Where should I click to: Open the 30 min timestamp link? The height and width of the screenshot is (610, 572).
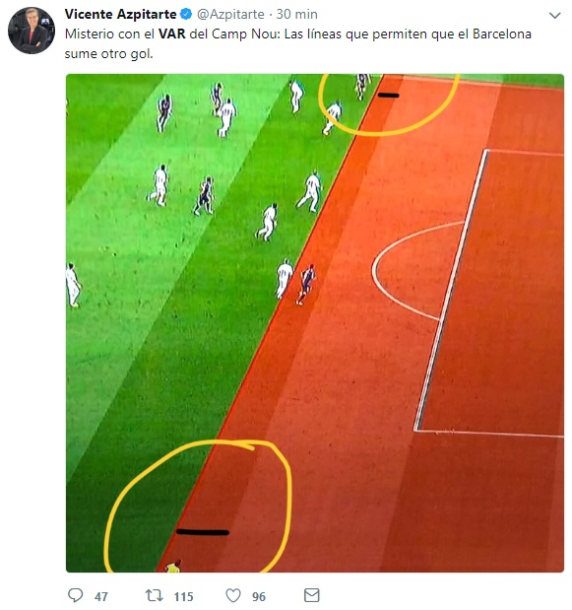[x=297, y=15]
